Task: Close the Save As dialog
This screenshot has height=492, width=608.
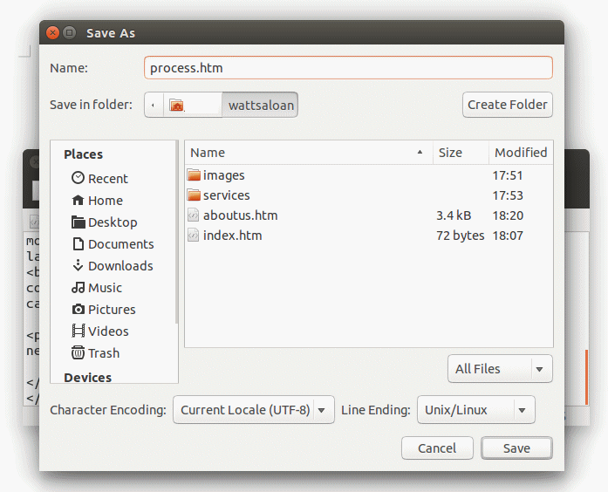Action: pyautogui.click(x=52, y=33)
